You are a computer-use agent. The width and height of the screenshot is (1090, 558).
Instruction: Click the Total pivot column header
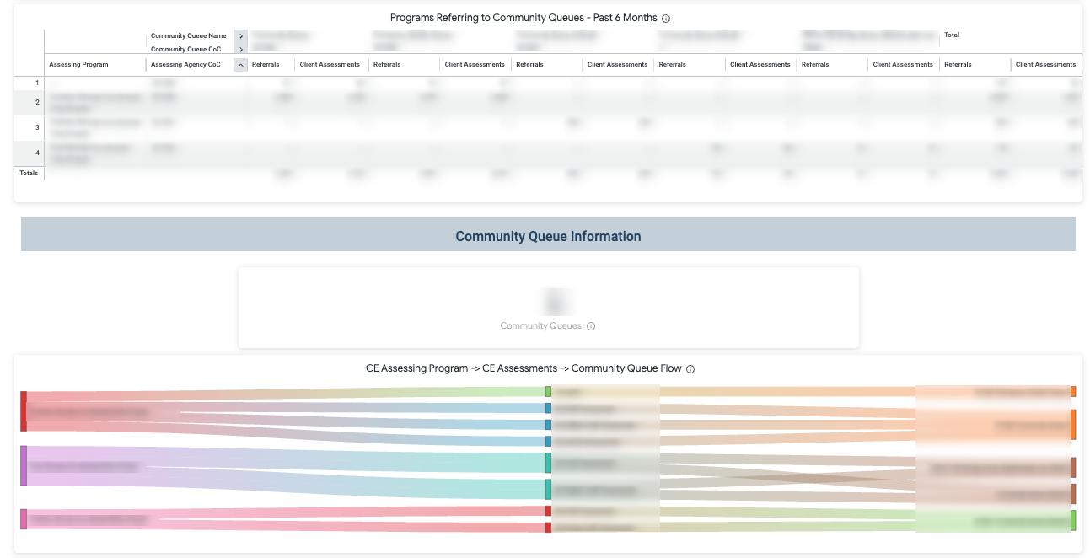[952, 35]
